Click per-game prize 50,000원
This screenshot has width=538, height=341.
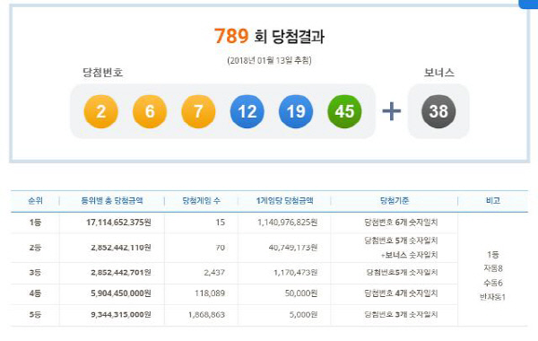pyautogui.click(x=301, y=293)
